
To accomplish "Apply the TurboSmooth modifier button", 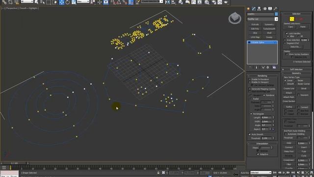I will click(x=269, y=29).
